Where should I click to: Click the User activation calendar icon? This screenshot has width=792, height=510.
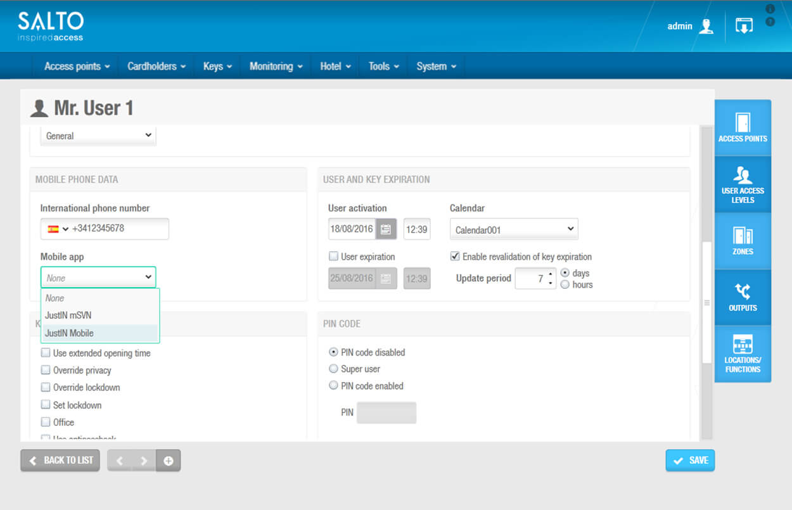386,229
